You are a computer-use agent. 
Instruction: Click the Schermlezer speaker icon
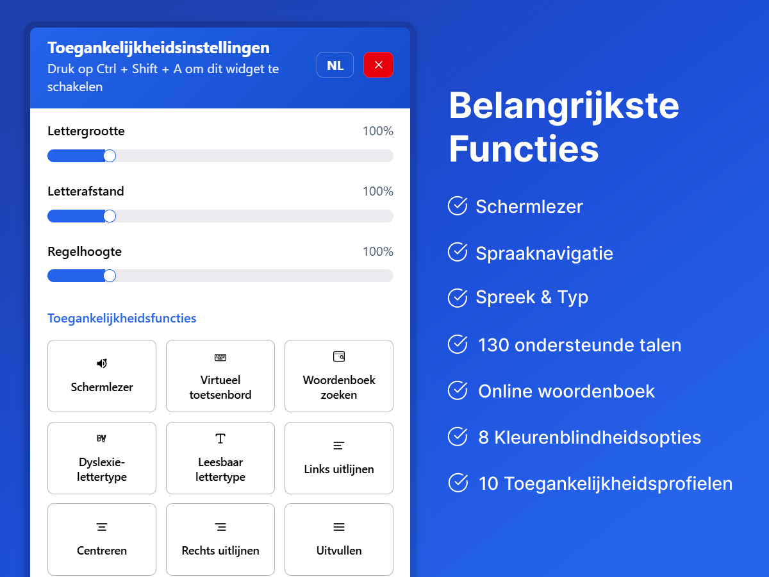click(102, 364)
